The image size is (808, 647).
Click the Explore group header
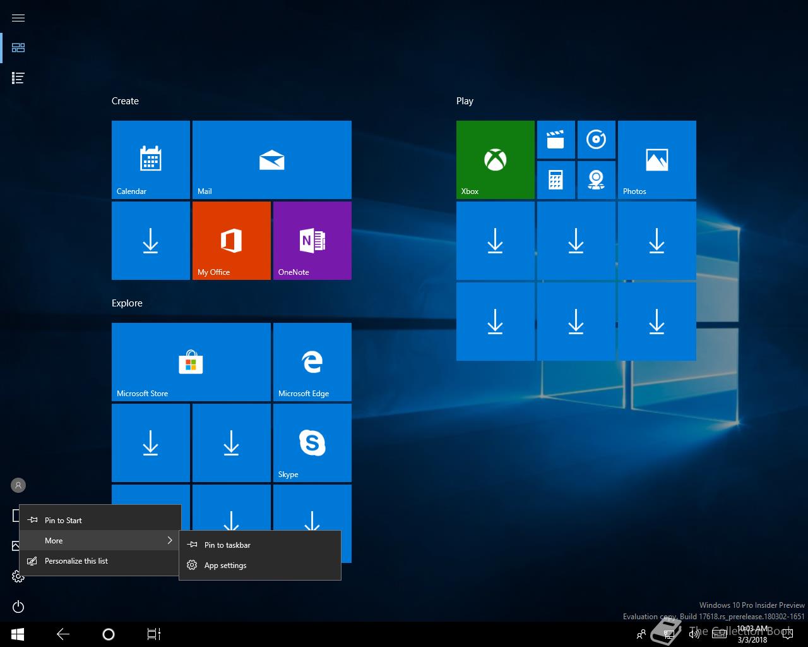127,303
